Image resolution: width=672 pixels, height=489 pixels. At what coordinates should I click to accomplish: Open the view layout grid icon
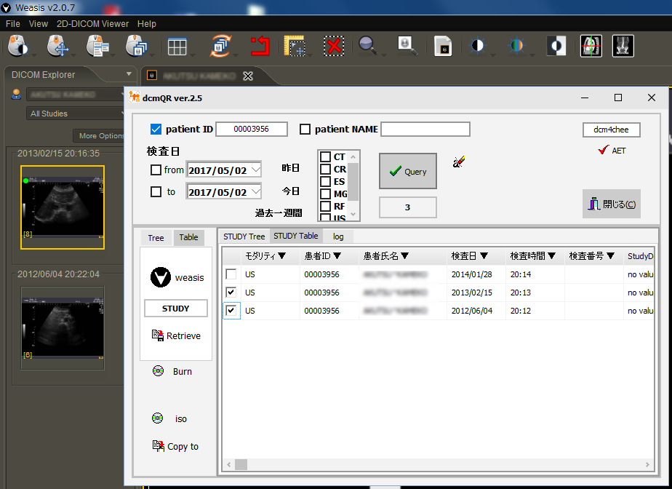click(x=177, y=47)
